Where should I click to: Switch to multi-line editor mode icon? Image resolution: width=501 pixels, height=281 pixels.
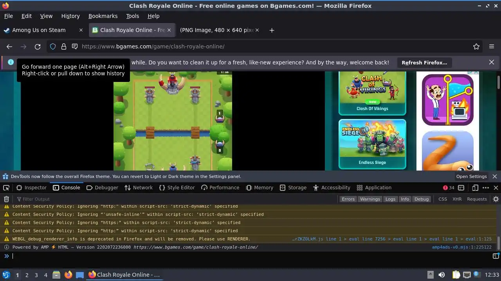496,256
